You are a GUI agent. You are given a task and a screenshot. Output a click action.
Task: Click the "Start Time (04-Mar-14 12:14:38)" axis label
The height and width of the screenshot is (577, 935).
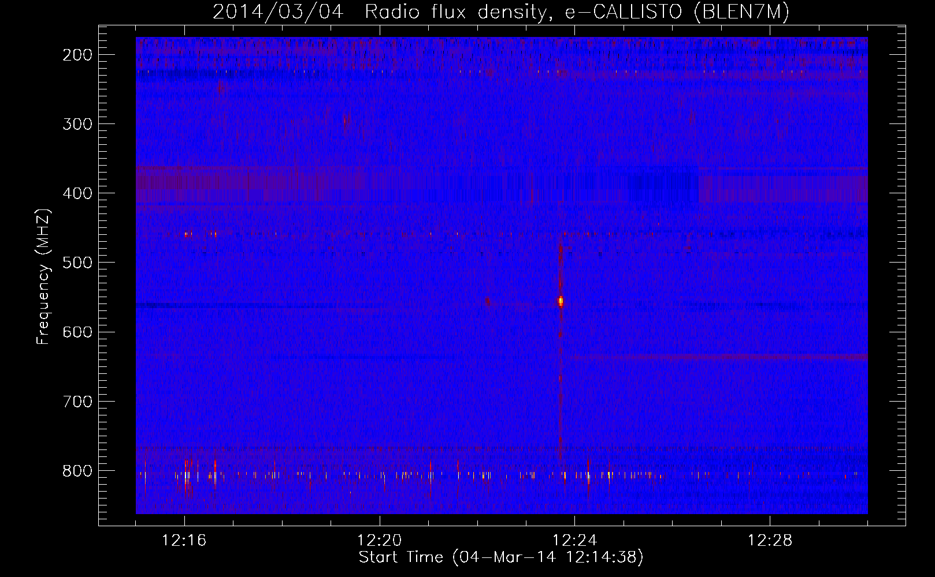tap(501, 557)
